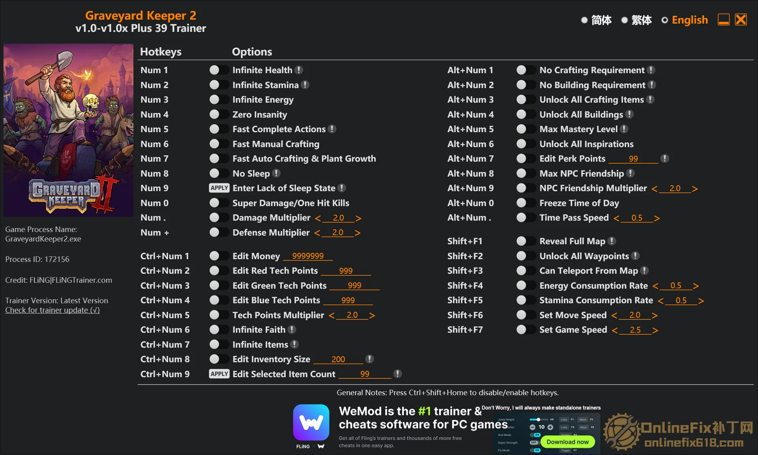Click the info icon next to Max Mastery Level
This screenshot has width=758, height=455.
coord(624,129)
